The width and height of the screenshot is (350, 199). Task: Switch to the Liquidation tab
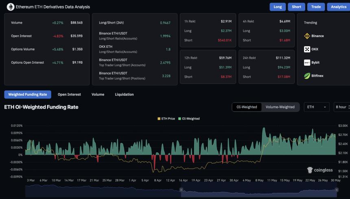(125, 94)
